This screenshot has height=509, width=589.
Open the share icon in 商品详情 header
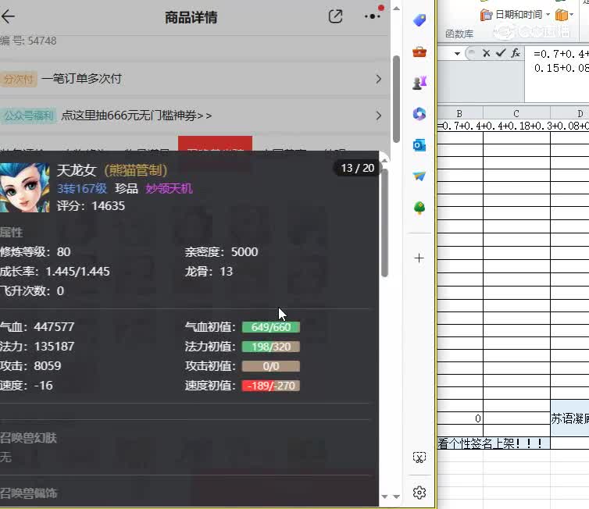335,16
